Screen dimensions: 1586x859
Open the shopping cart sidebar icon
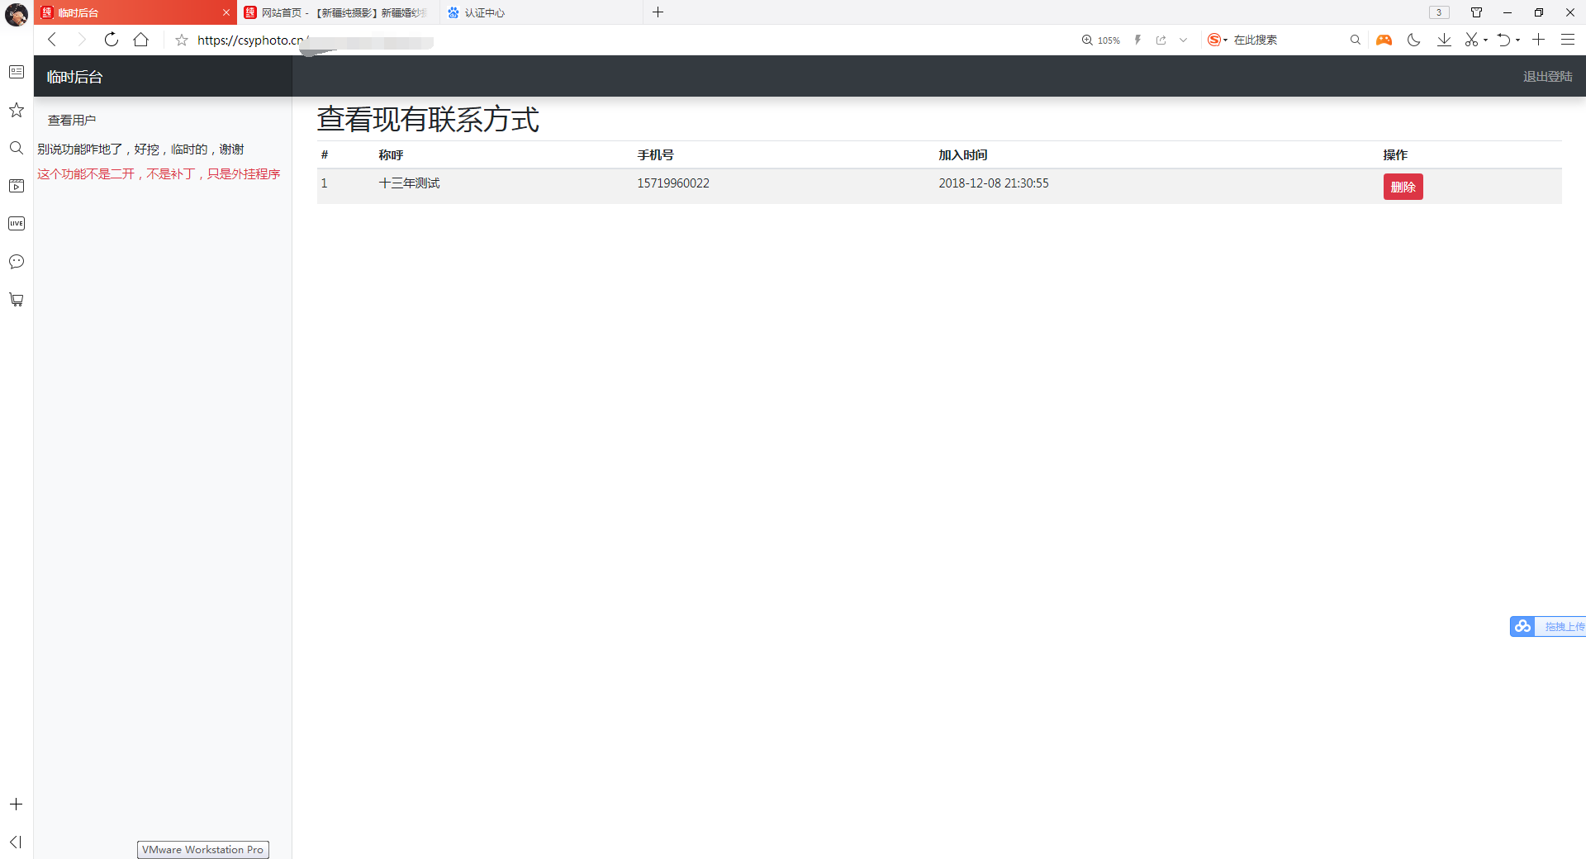coord(17,300)
